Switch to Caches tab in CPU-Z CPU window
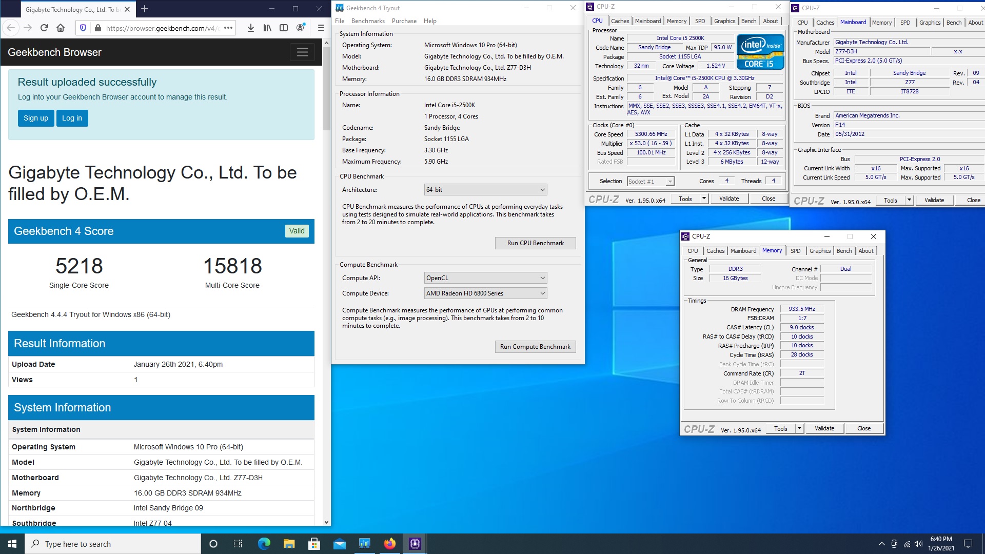The height and width of the screenshot is (554, 985). (x=620, y=21)
